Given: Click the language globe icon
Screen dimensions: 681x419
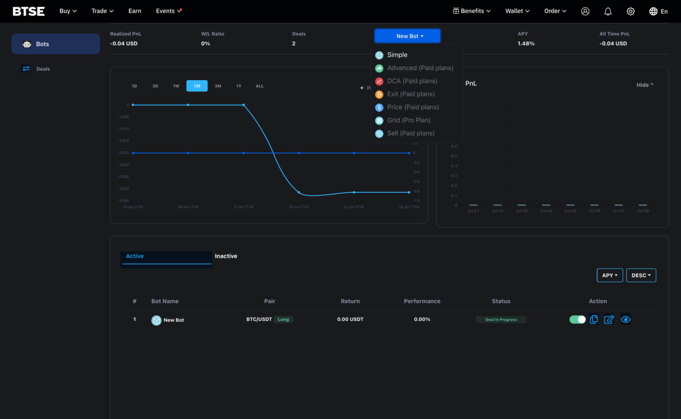Looking at the screenshot, I should [653, 11].
